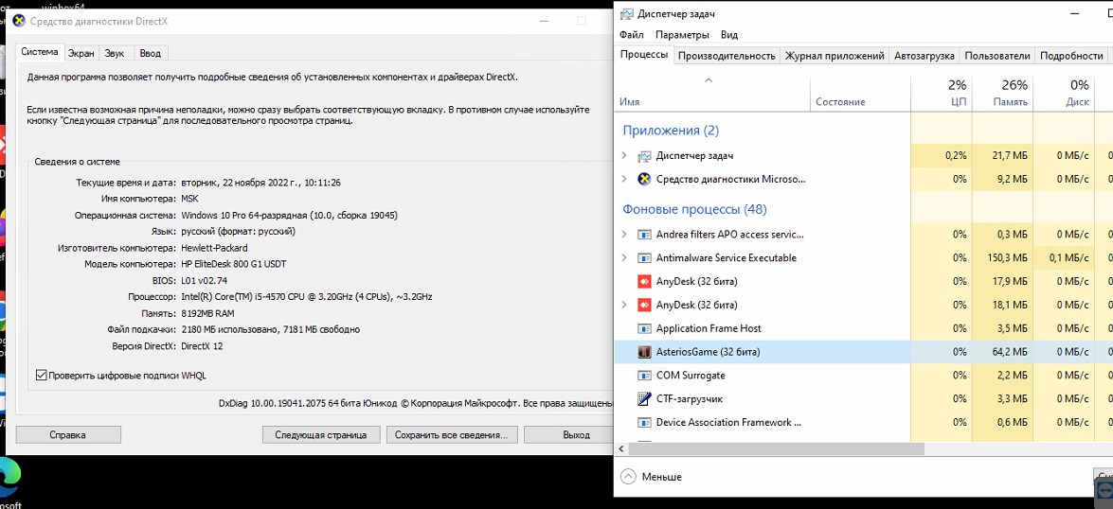Screen dimensions: 1113x509
Task: Collapse details with the Меньше button
Action: point(652,477)
